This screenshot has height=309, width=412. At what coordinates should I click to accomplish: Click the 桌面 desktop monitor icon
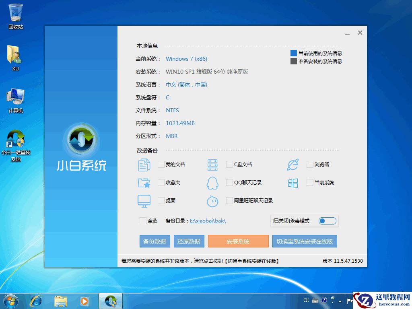144,200
